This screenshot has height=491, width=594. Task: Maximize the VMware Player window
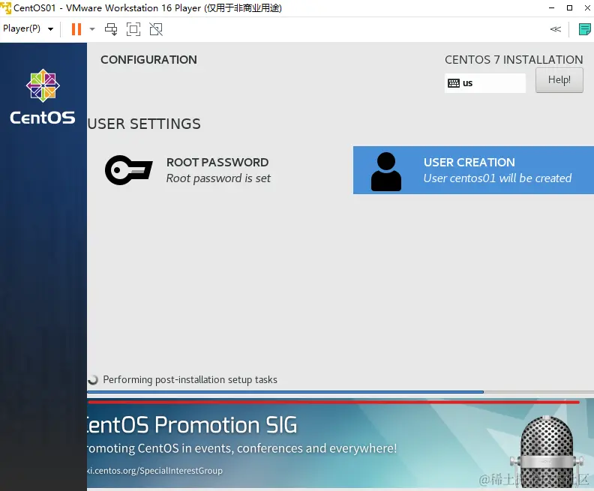point(569,8)
